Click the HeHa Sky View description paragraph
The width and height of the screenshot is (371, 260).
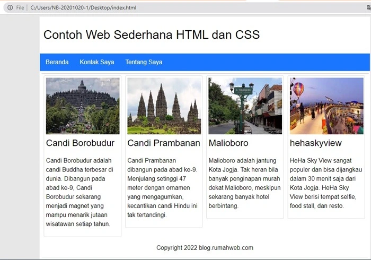tap(326, 183)
